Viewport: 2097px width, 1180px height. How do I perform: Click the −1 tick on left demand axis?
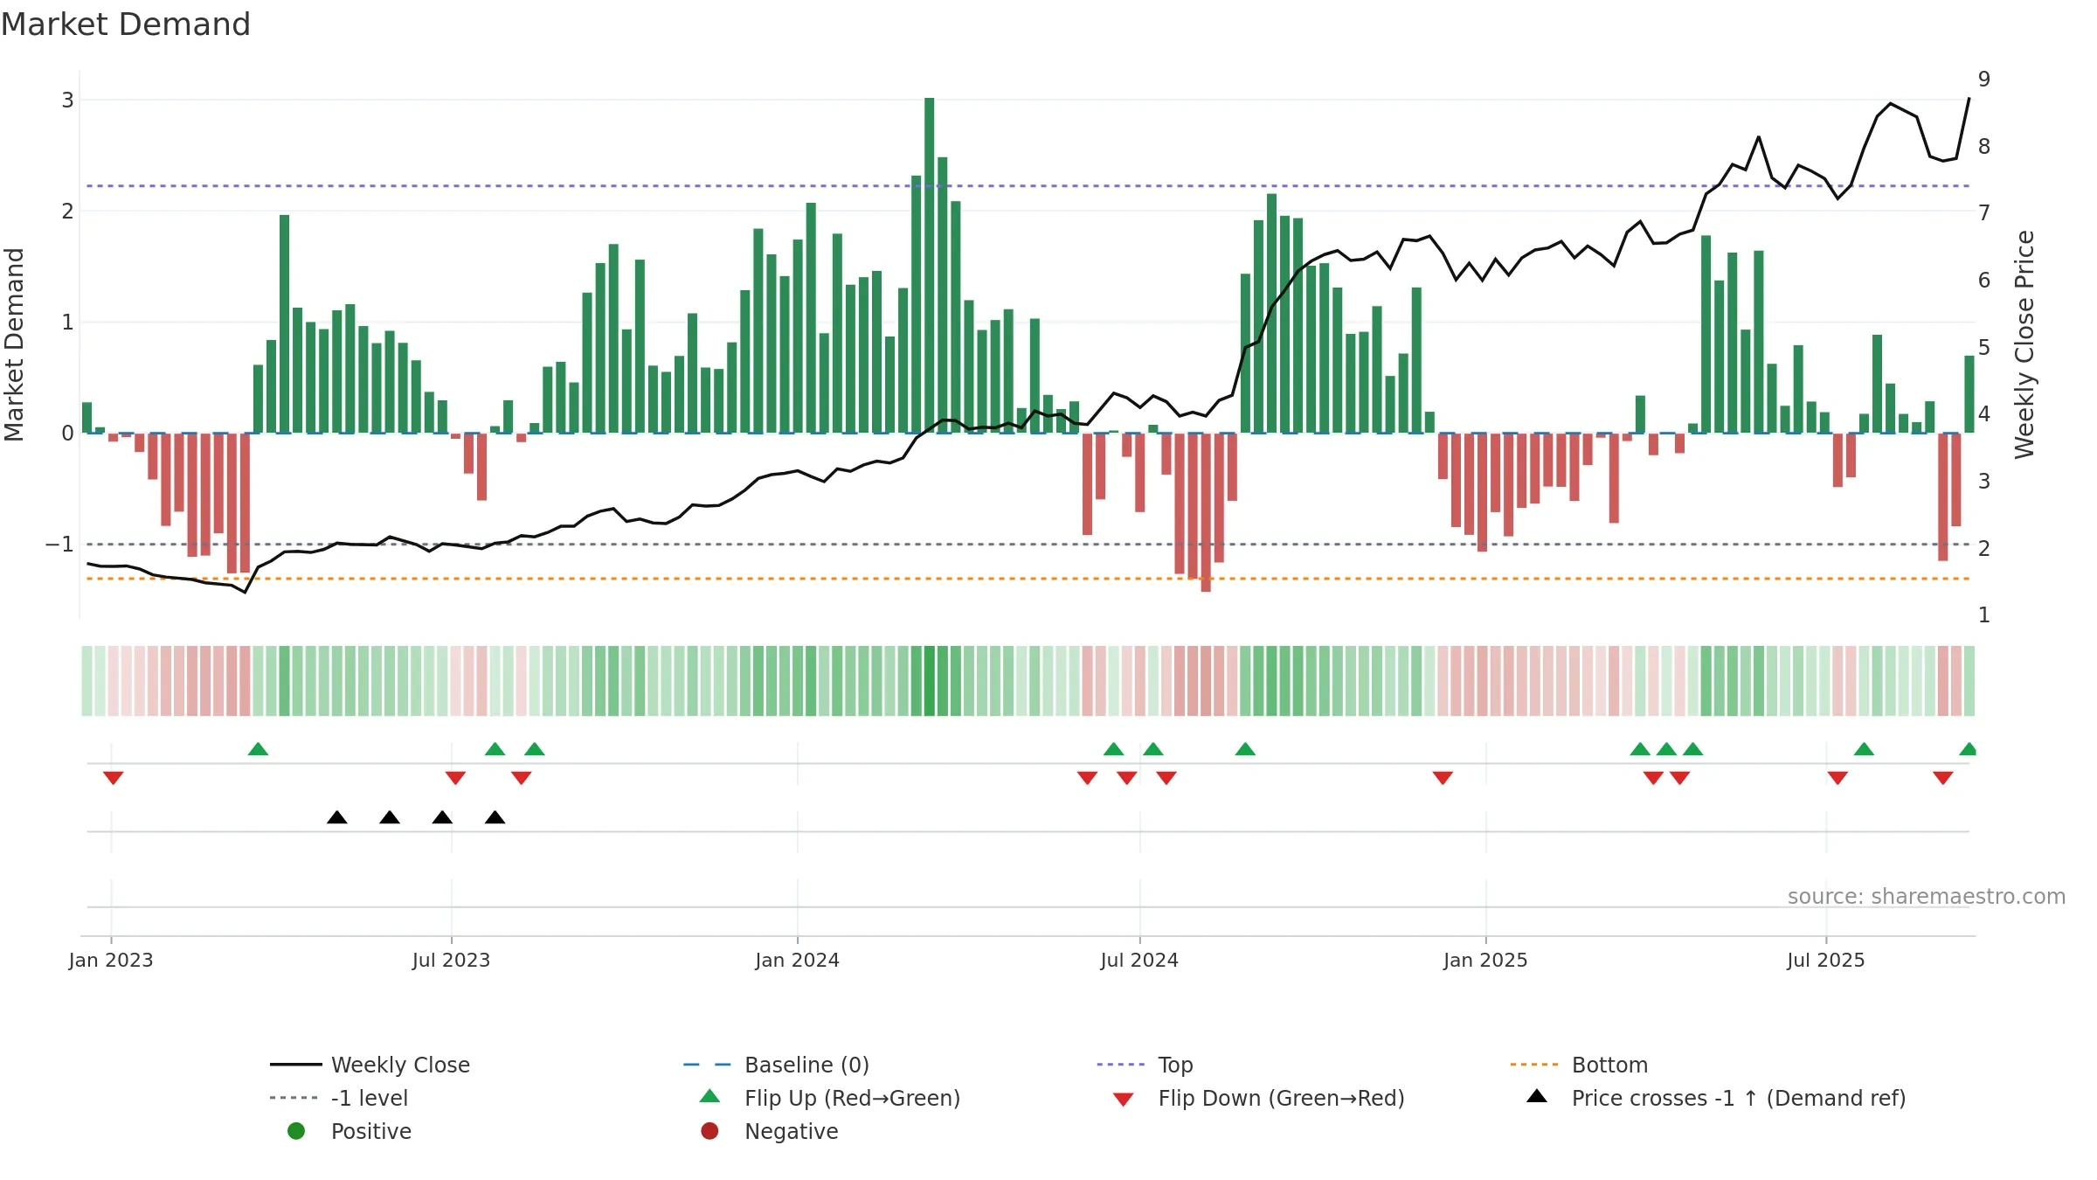point(60,545)
